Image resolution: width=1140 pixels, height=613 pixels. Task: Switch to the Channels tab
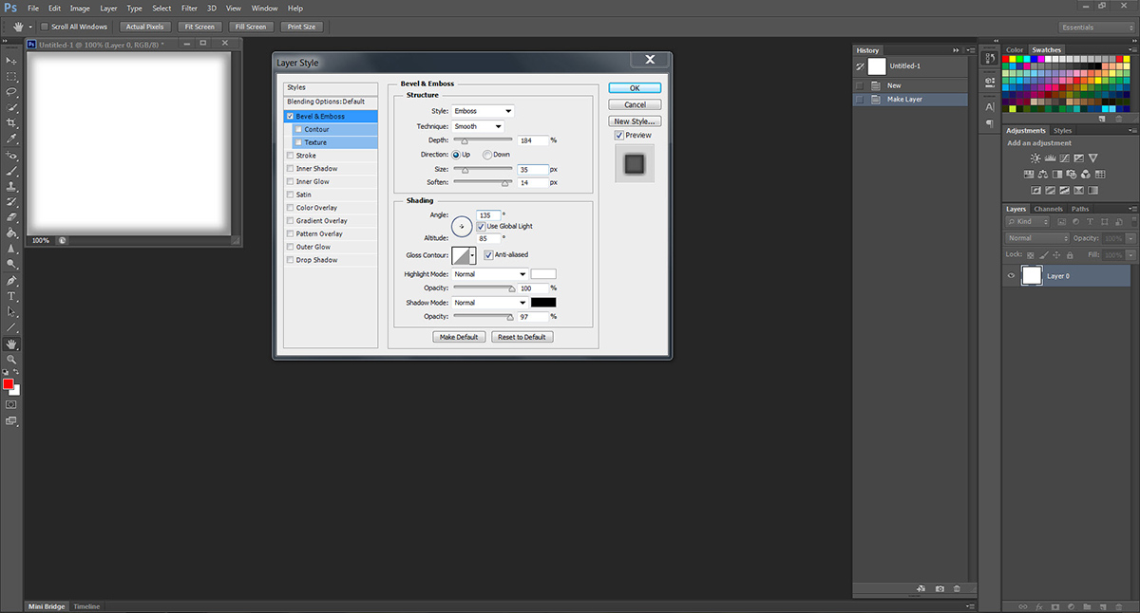[x=1048, y=209]
